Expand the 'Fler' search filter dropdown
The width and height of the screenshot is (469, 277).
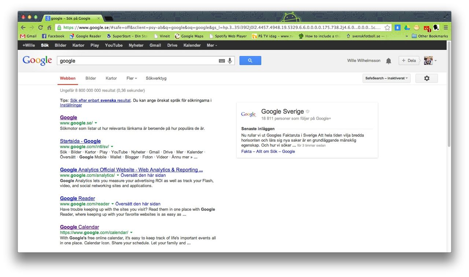pyautogui.click(x=132, y=78)
